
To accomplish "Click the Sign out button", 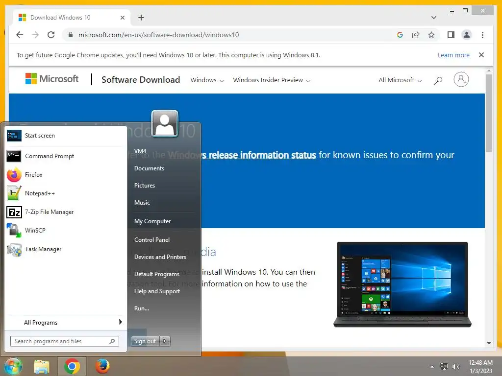I will [145, 341].
